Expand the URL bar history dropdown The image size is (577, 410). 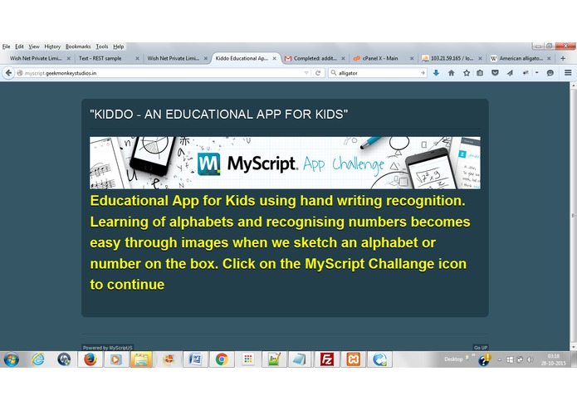(306, 73)
